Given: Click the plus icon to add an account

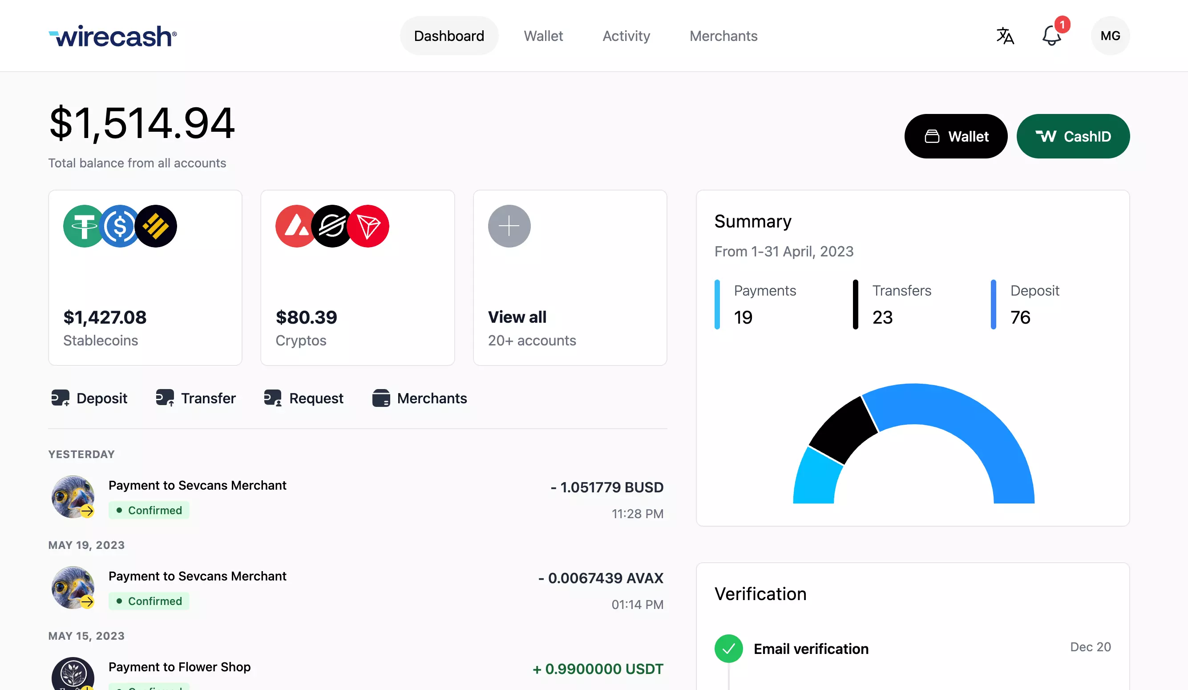Looking at the screenshot, I should [x=509, y=226].
